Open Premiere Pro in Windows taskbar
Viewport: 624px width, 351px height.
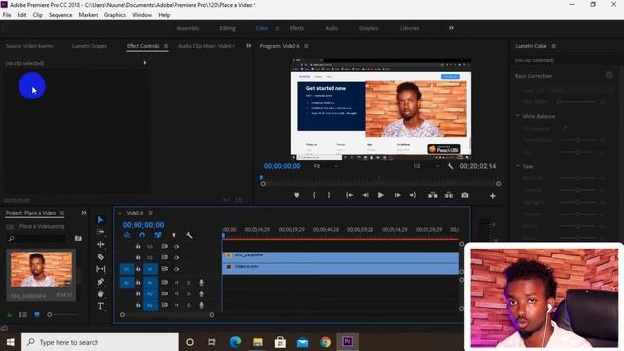tap(347, 342)
